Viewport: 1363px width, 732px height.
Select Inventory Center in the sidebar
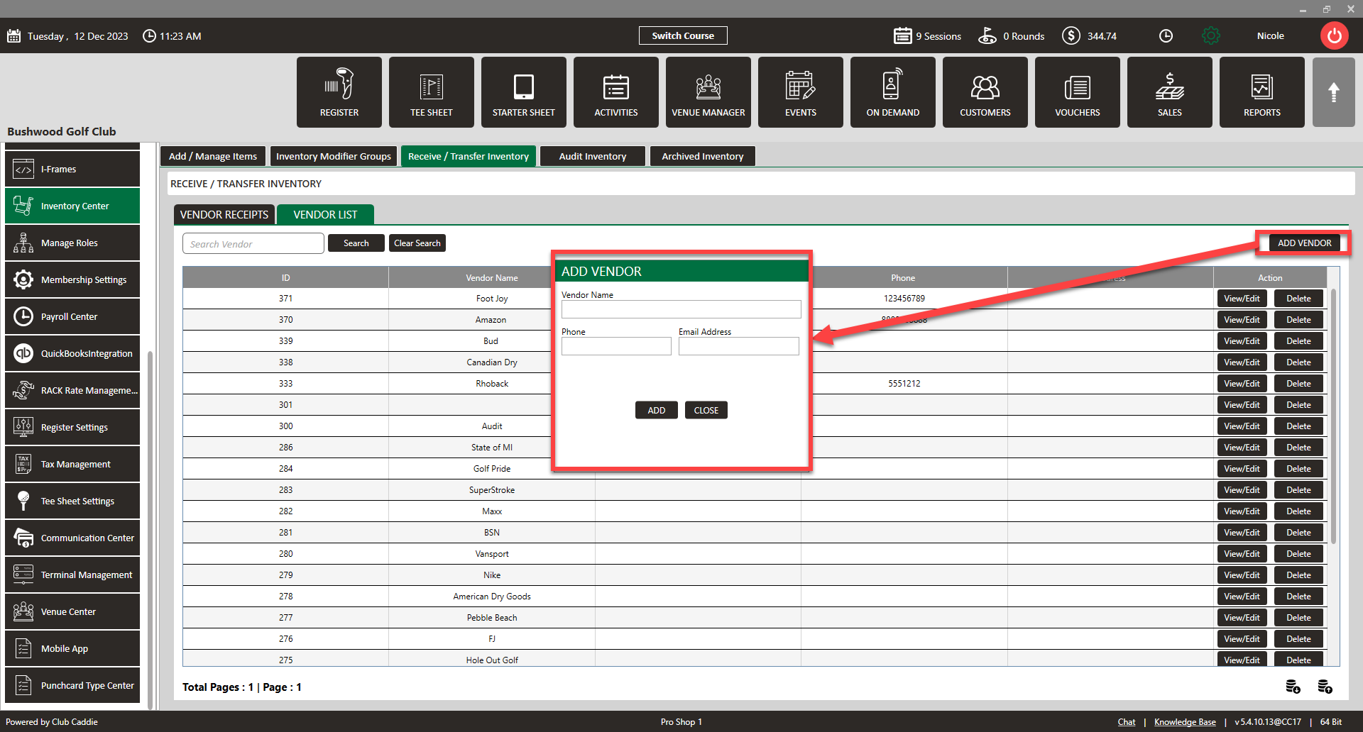coord(72,206)
